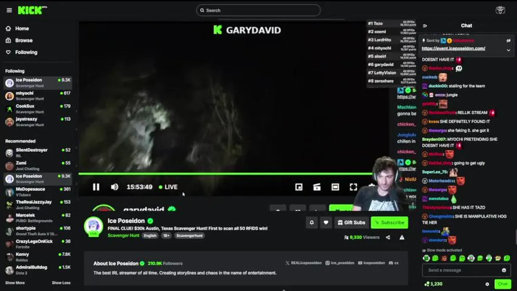Open CookSux channel in Following list
The image size is (517, 291).
38,109
